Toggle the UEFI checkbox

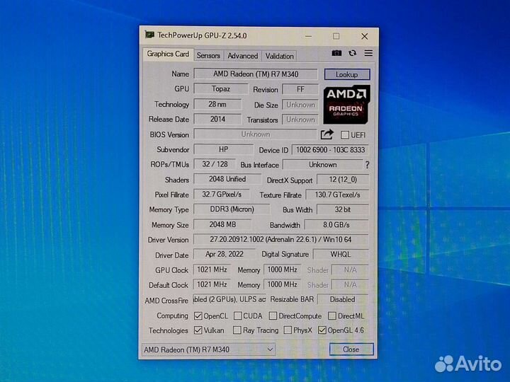(345, 135)
